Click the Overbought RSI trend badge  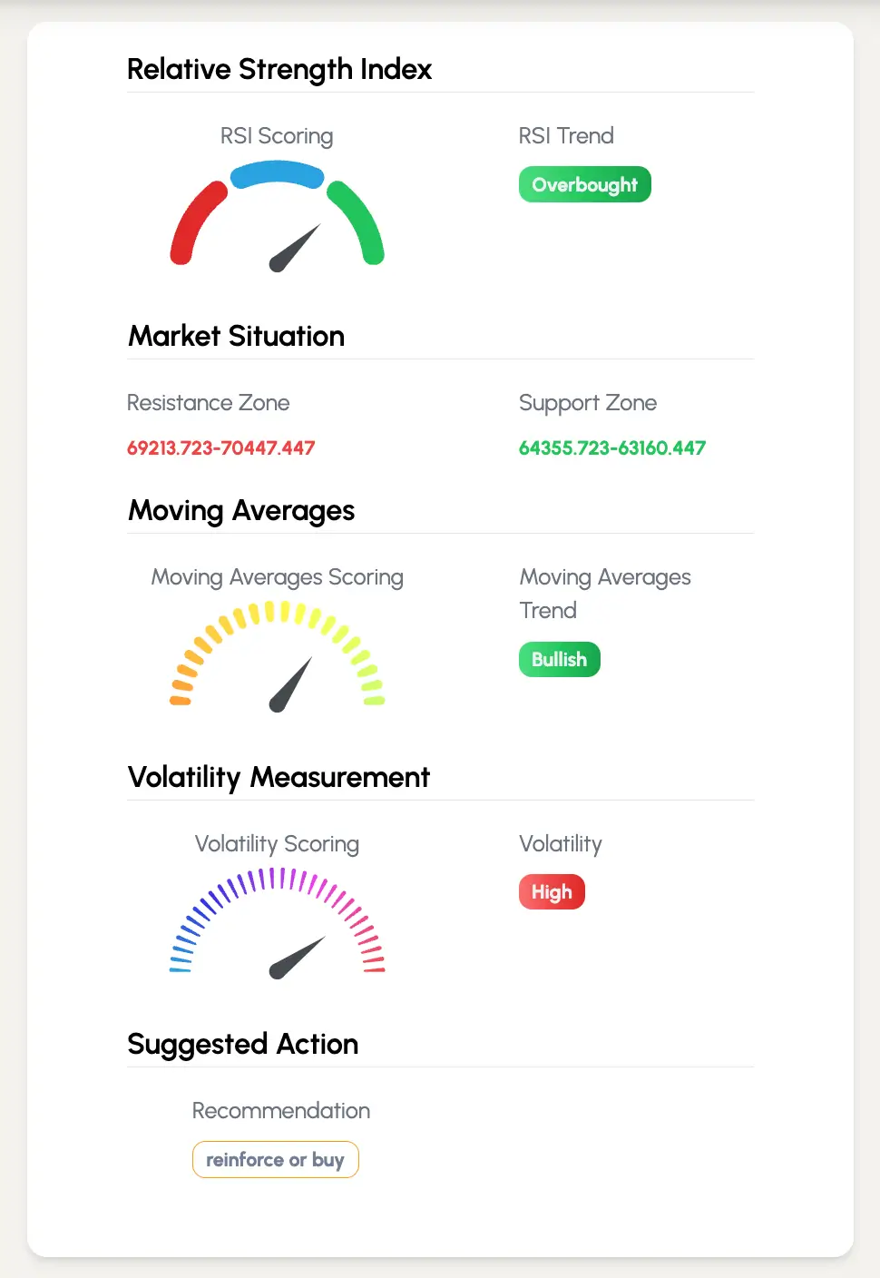pos(584,184)
